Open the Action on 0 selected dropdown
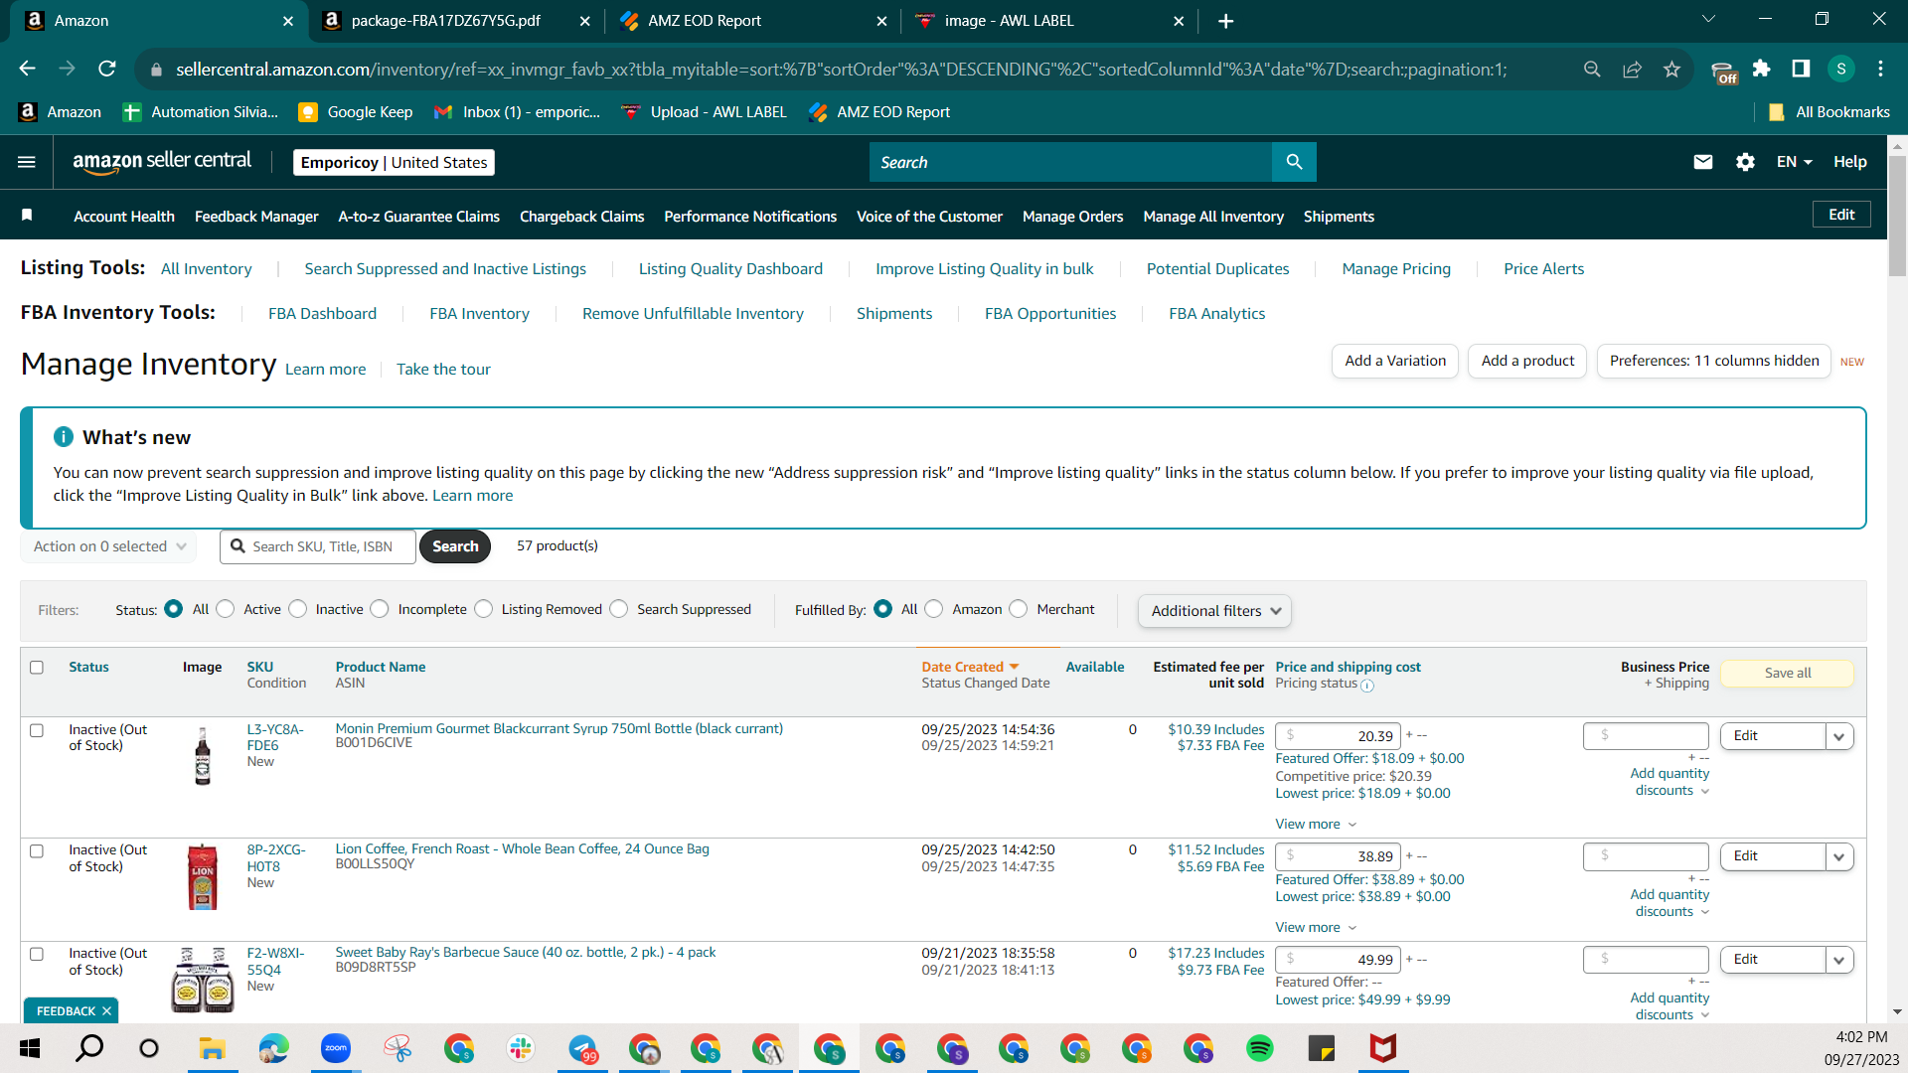 pyautogui.click(x=108, y=546)
